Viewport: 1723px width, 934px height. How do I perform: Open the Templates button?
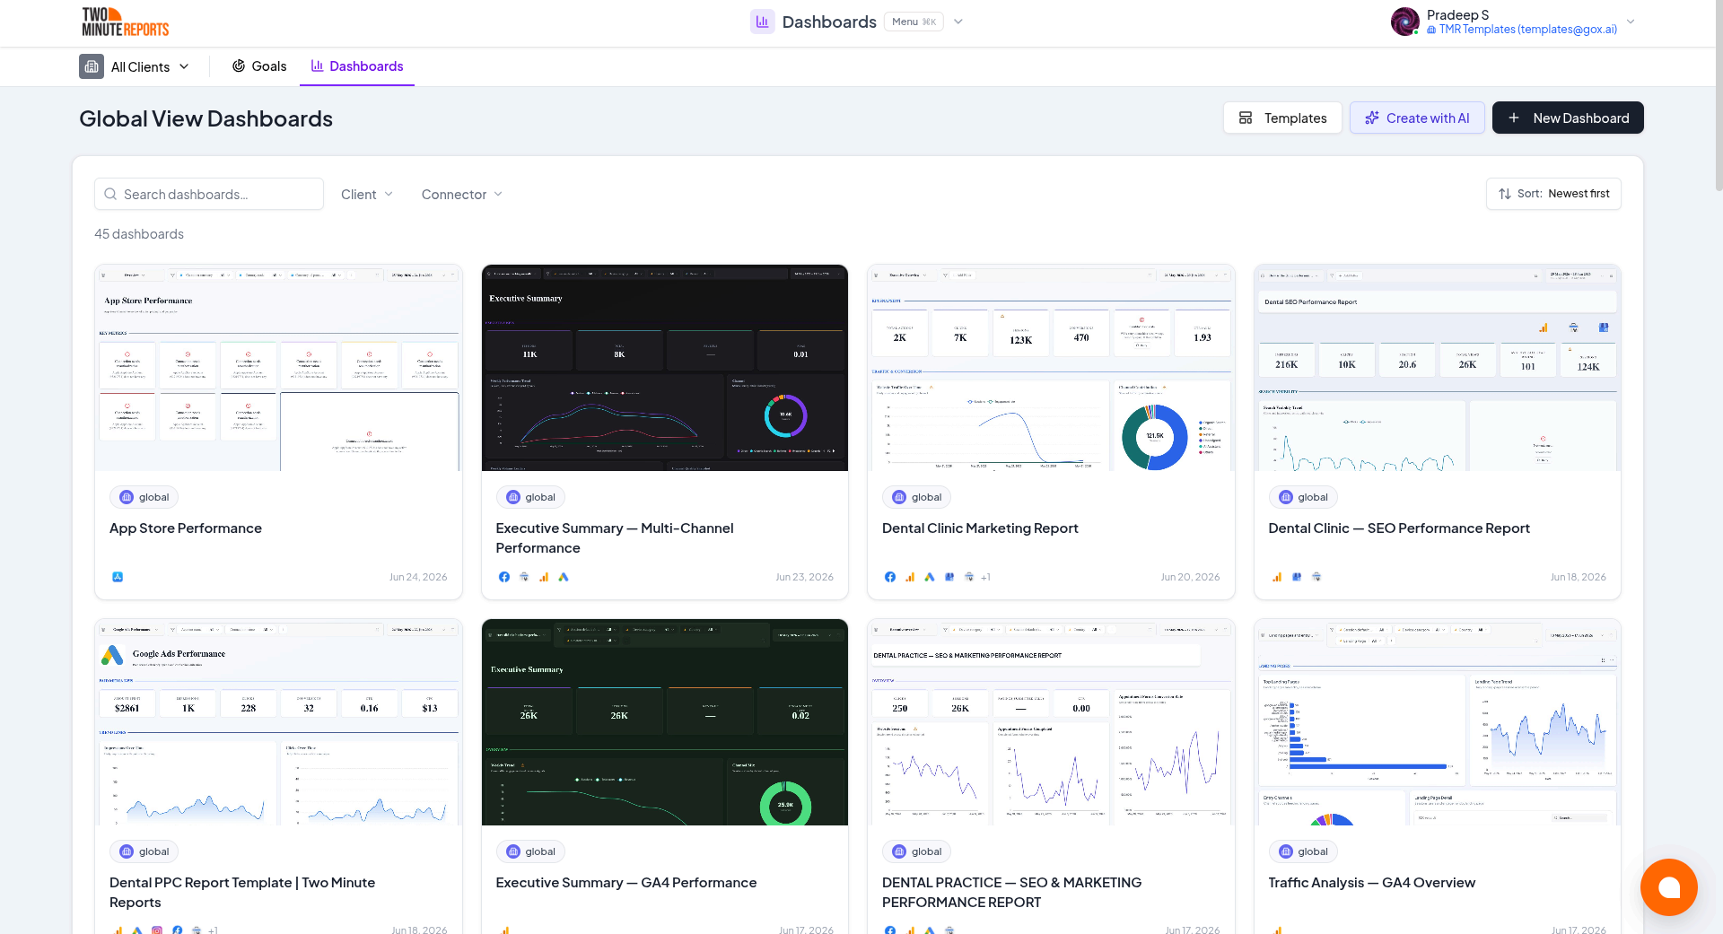(x=1282, y=118)
